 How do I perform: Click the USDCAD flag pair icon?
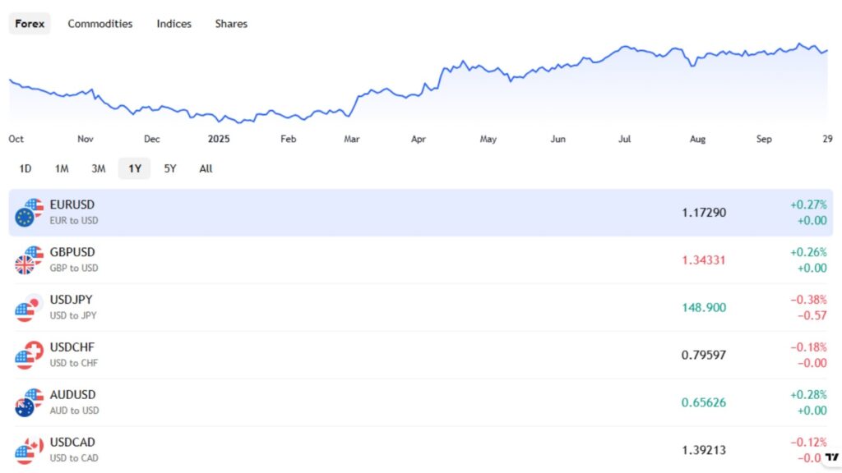(x=28, y=450)
